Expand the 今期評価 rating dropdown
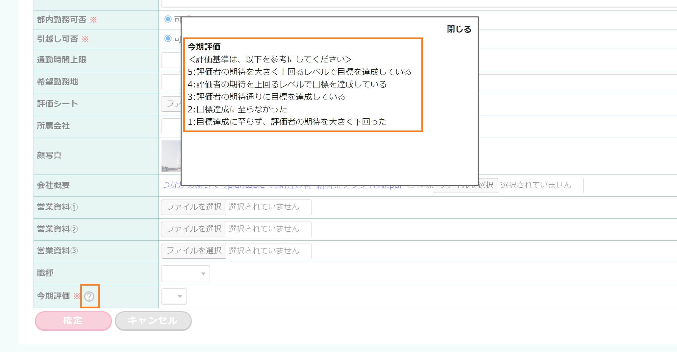 174,296
